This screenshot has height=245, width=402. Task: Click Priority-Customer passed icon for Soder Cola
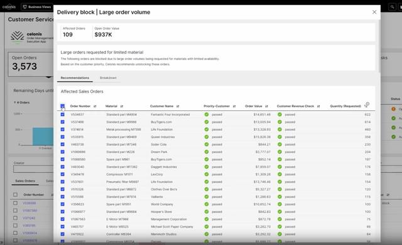click(207, 145)
